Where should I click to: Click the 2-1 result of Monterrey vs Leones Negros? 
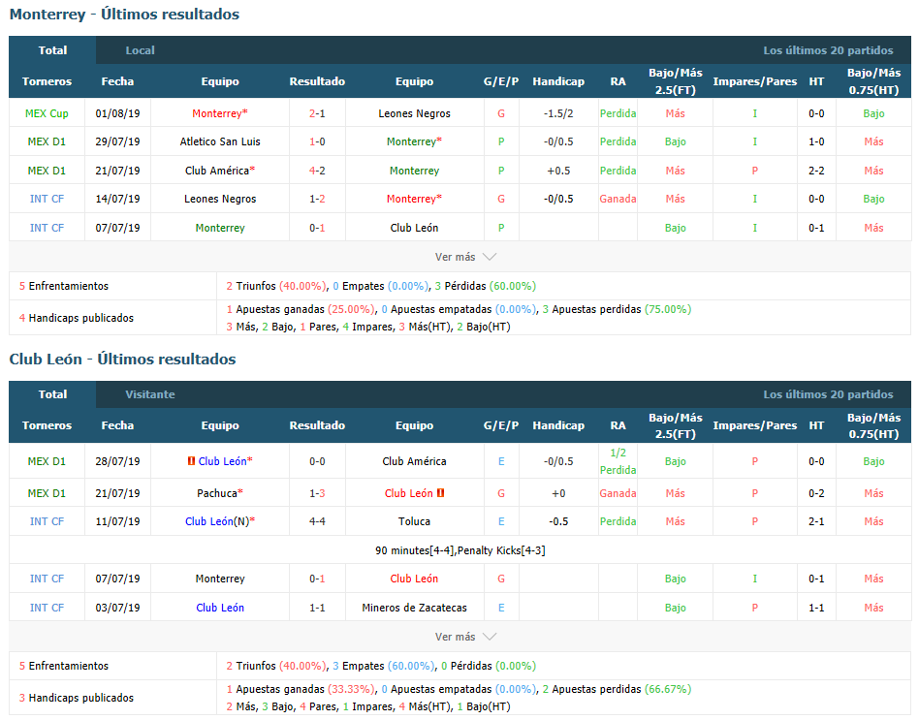[x=317, y=113]
